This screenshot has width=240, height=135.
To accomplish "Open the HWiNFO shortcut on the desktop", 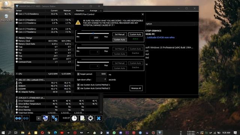I will point(6,5).
